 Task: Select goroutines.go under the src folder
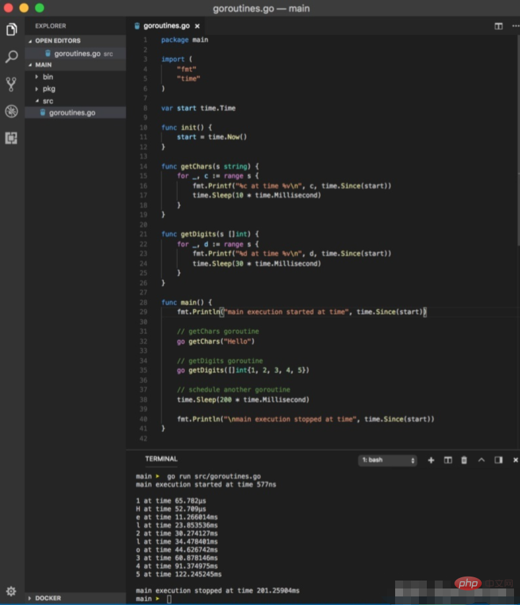pyautogui.click(x=71, y=113)
